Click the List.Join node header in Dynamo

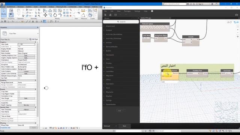191,37
